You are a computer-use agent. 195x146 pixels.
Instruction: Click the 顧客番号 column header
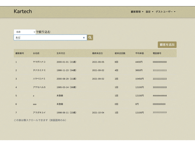(x=19, y=53)
